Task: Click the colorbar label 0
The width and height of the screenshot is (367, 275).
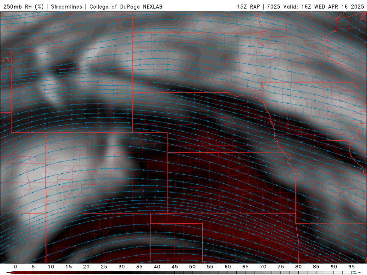Action: coord(16,267)
